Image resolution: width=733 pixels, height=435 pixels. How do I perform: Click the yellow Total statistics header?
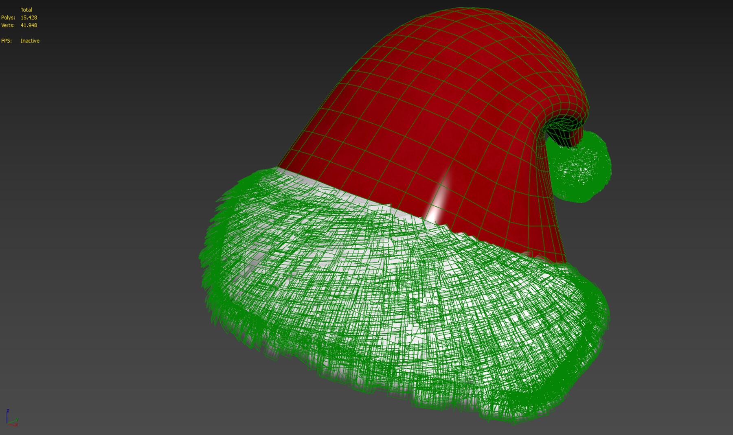tap(27, 9)
